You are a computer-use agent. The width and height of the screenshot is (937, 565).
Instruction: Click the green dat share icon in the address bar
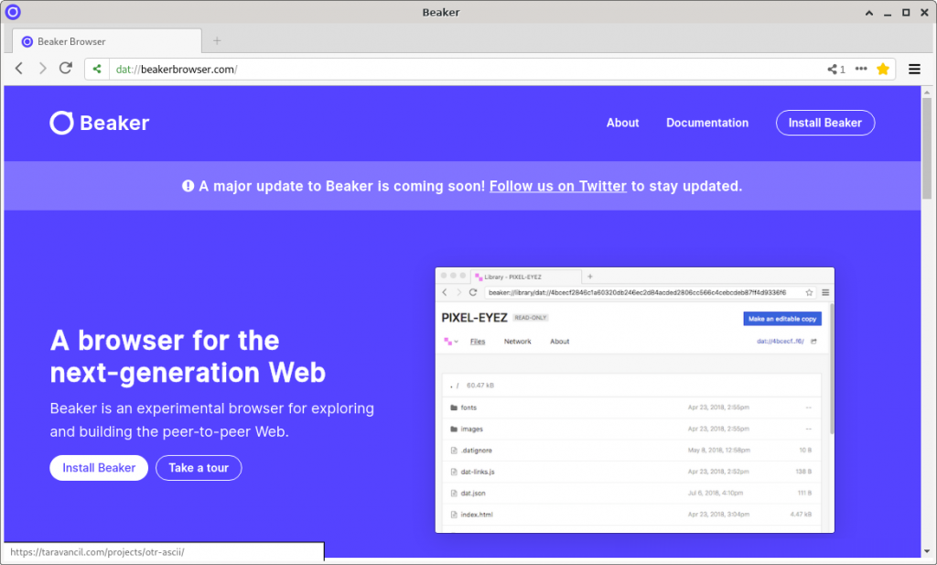point(97,68)
